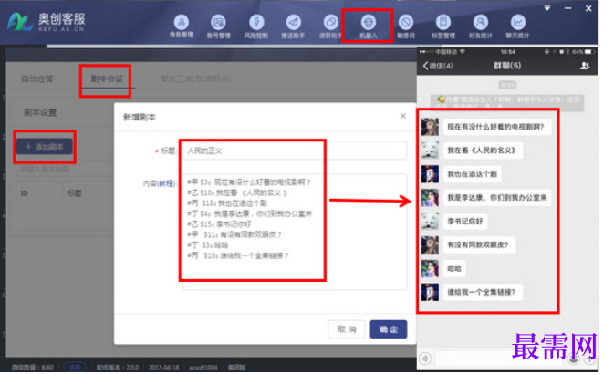Viewport: 614px width, 375px height.
Task: Open the 教程 tutorial link
Action: [x=166, y=183]
